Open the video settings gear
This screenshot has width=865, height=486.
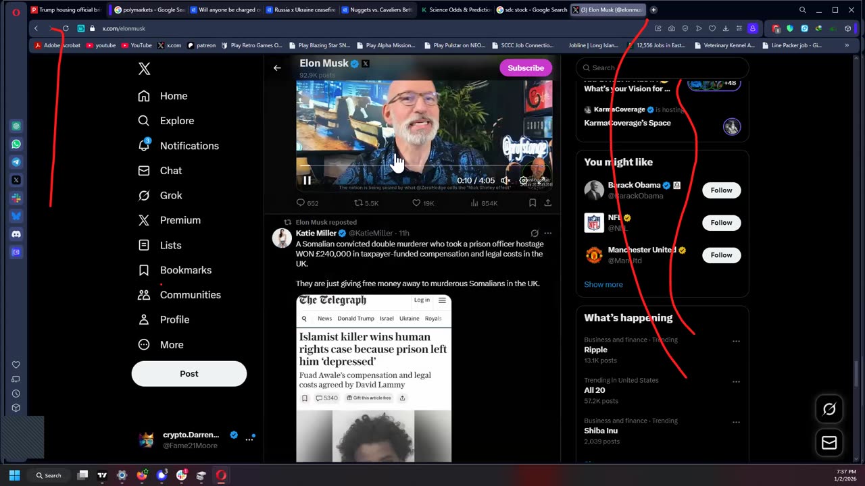click(x=523, y=180)
